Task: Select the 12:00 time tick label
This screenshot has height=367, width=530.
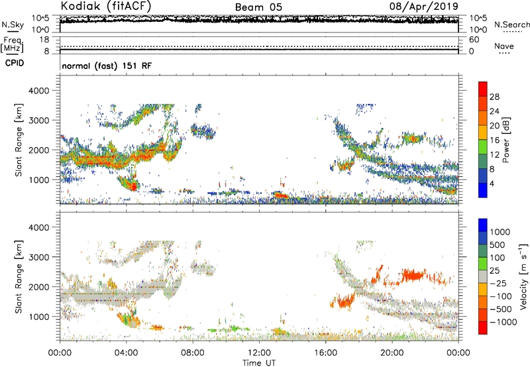Action: (259, 353)
